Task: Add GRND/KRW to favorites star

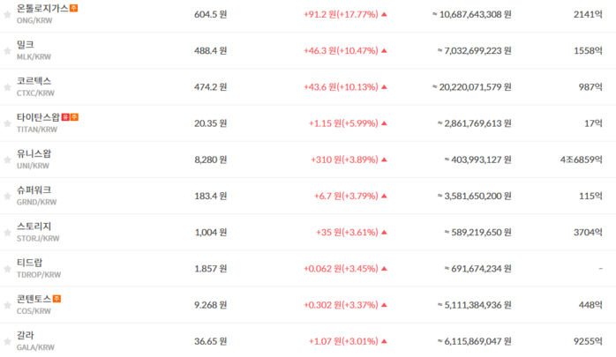Action: coord(7,197)
